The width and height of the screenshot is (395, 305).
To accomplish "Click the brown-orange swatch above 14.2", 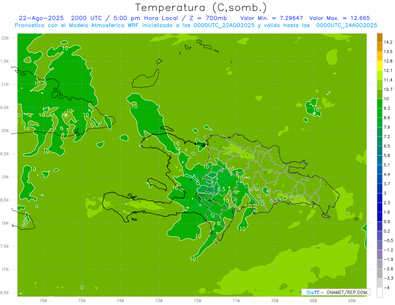I will (x=380, y=38).
